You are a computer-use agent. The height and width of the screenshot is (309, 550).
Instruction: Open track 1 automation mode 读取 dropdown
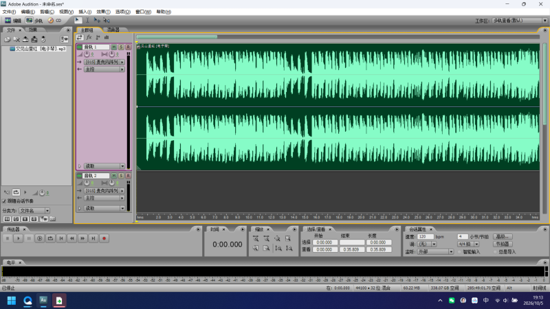tap(104, 166)
